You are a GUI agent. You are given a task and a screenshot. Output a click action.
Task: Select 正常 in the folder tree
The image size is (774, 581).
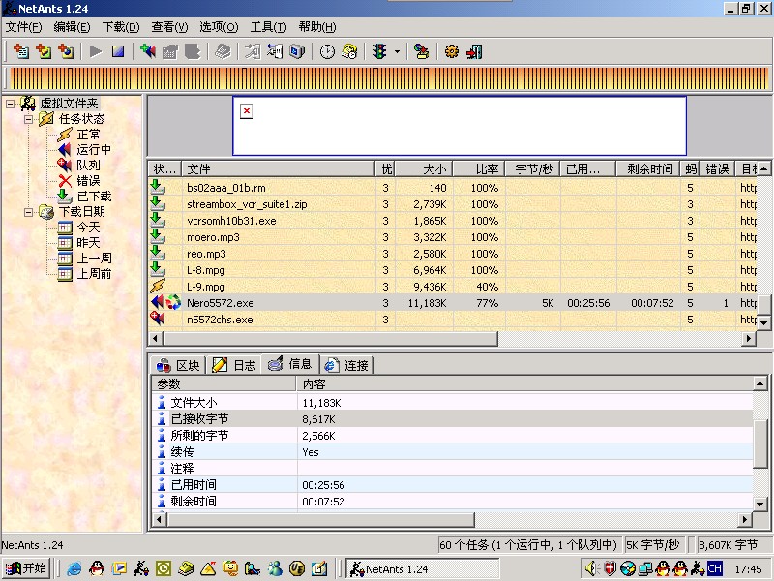88,135
